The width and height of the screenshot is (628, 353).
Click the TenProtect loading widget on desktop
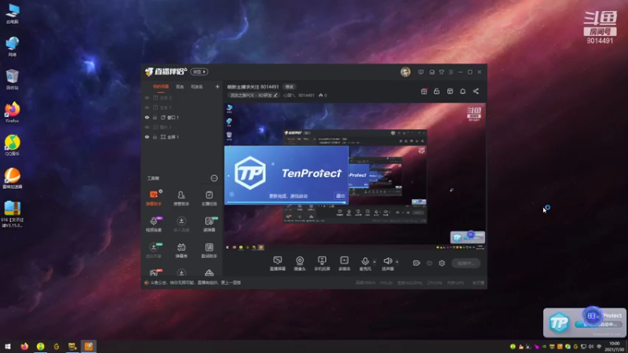(x=584, y=322)
